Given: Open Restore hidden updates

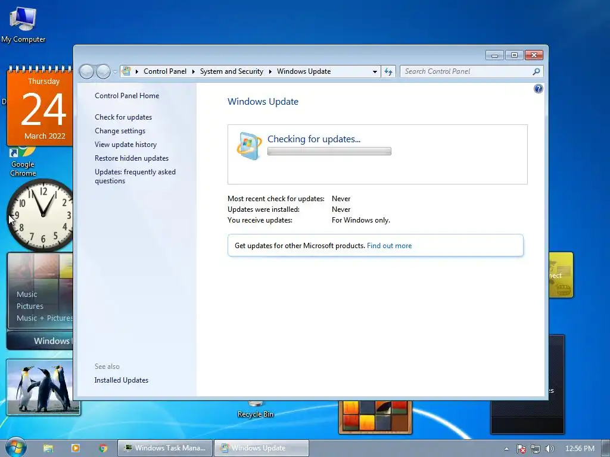Looking at the screenshot, I should click(132, 158).
